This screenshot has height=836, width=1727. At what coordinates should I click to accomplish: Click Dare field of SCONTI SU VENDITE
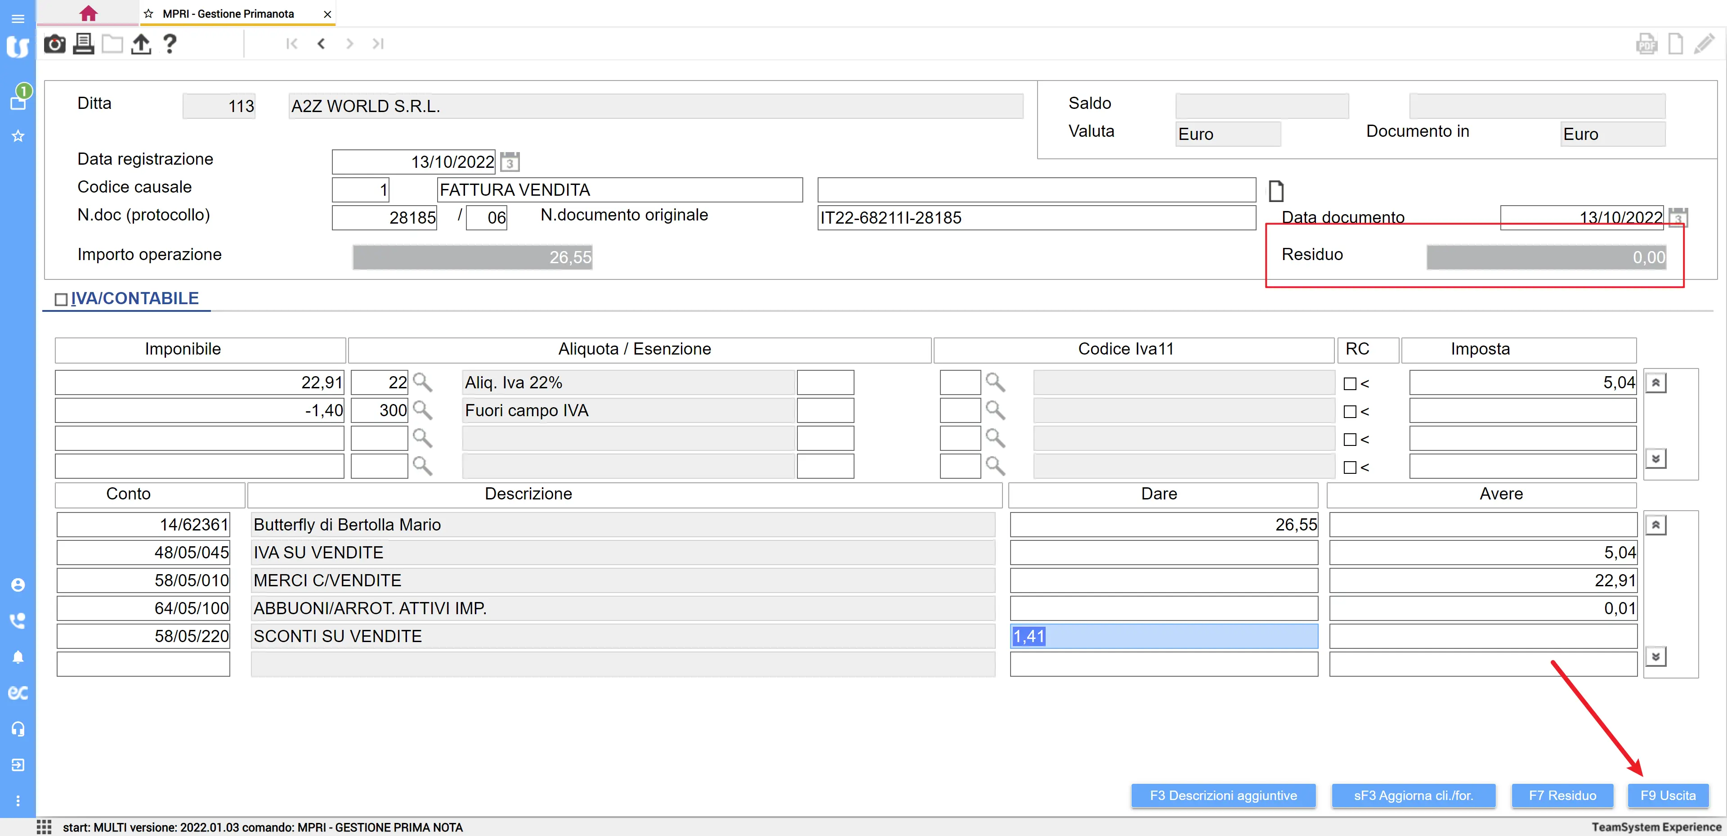click(1163, 636)
